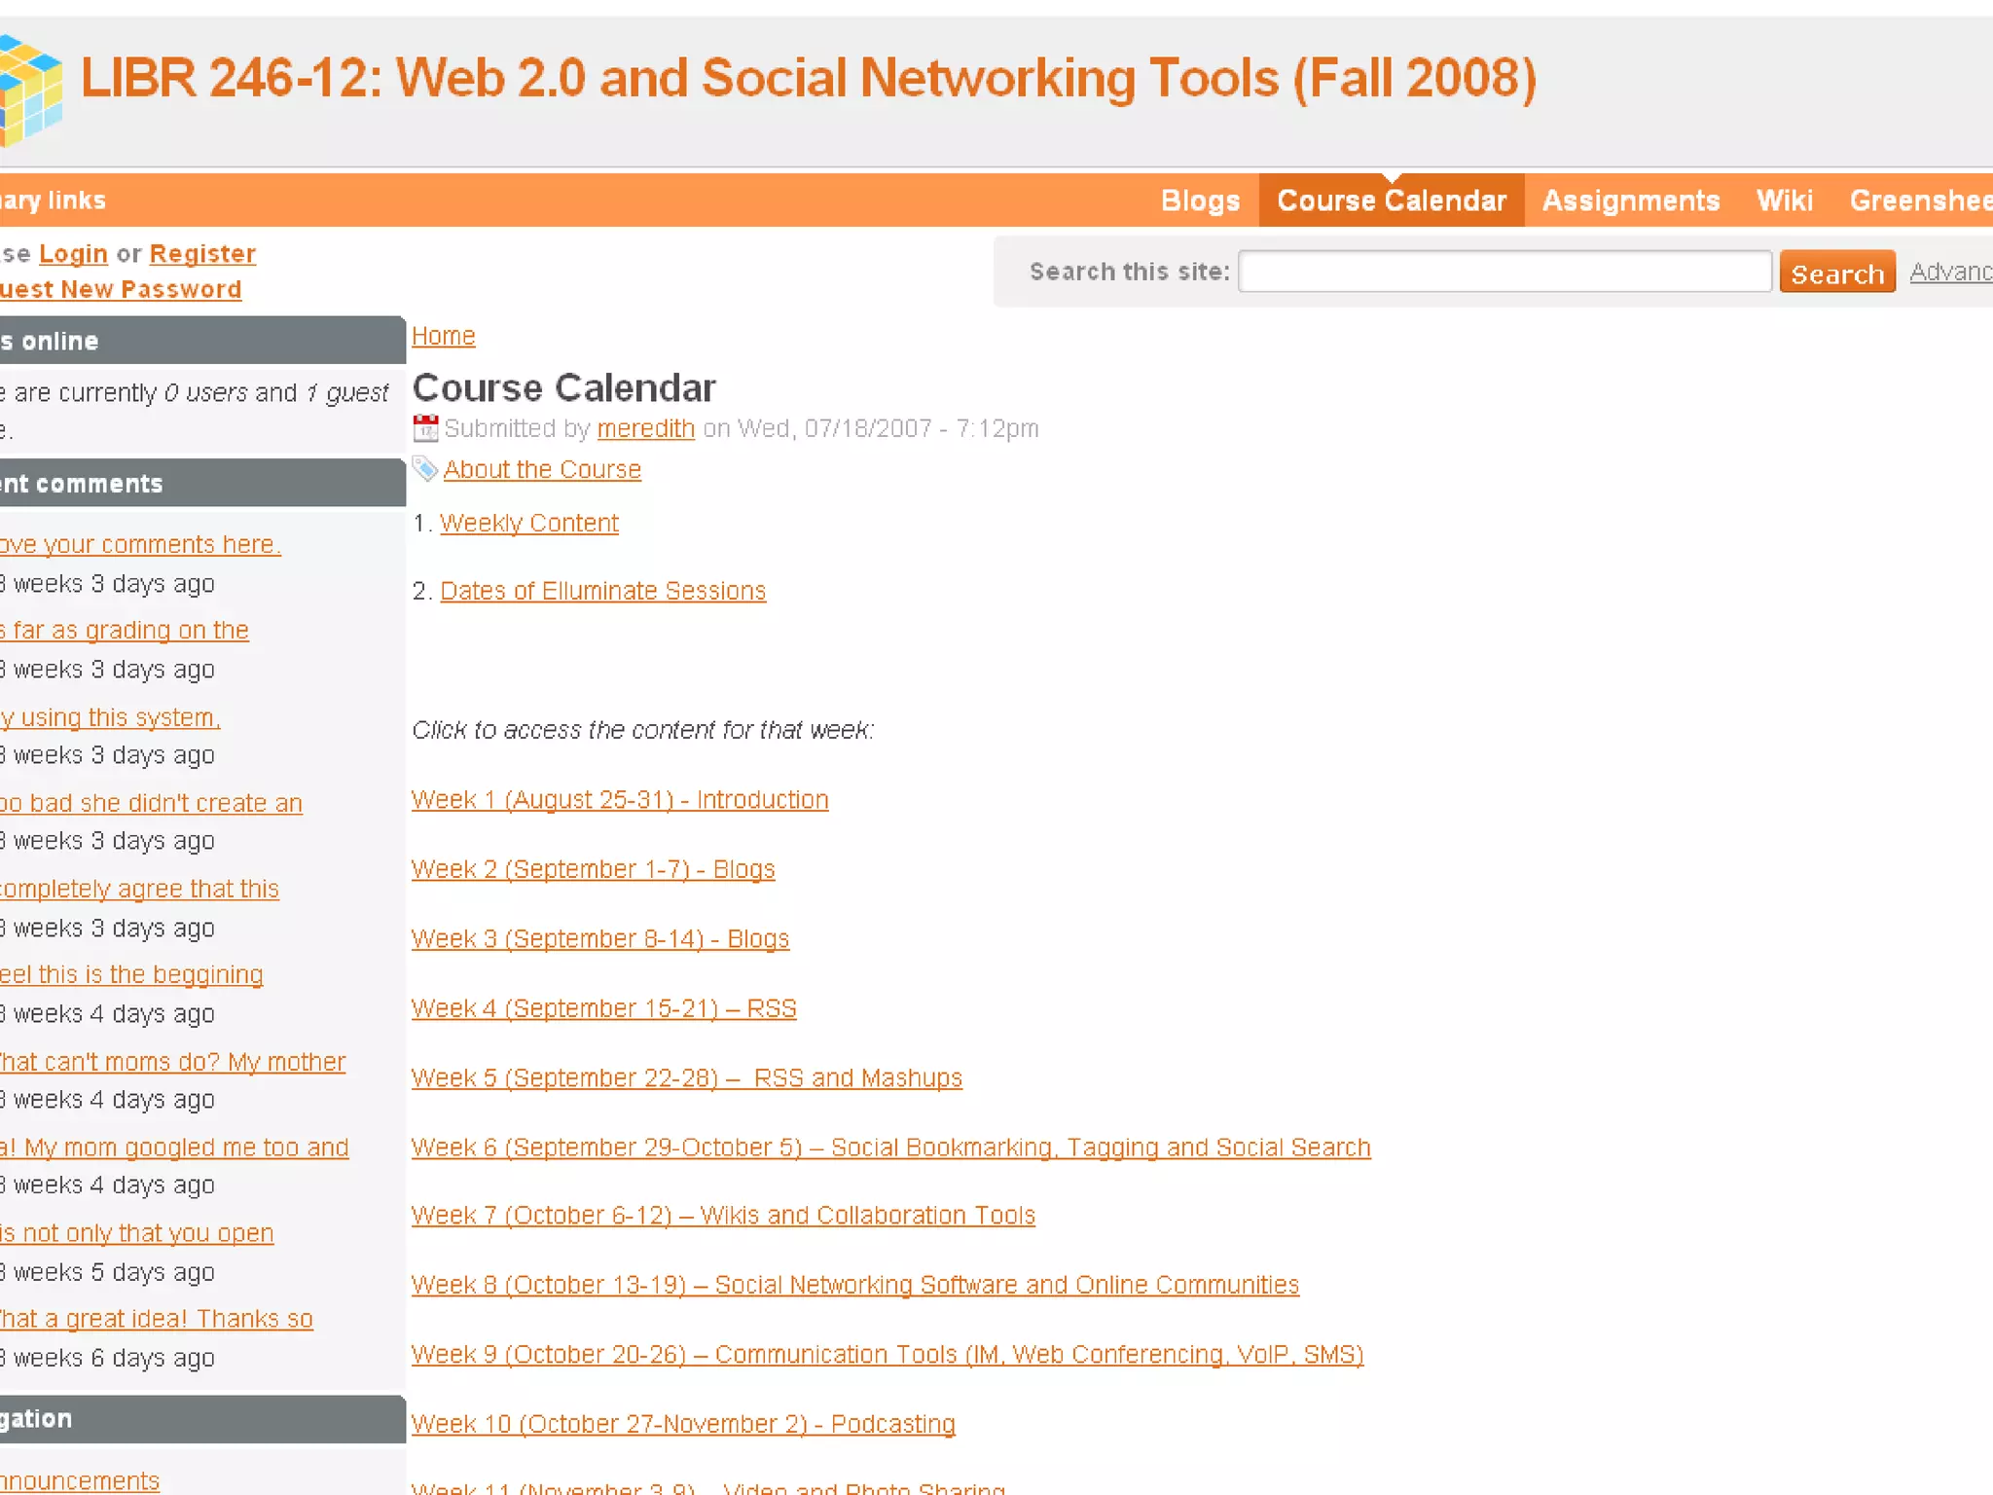Viewport: 1993px width, 1495px height.
Task: Open the Blogs menu tab
Action: [1199, 201]
